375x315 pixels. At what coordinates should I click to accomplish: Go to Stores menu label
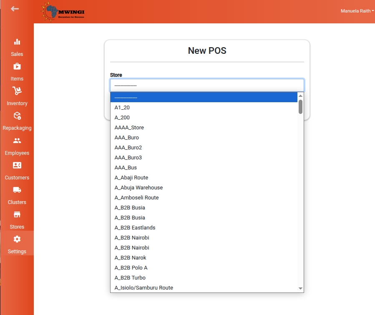point(17,227)
